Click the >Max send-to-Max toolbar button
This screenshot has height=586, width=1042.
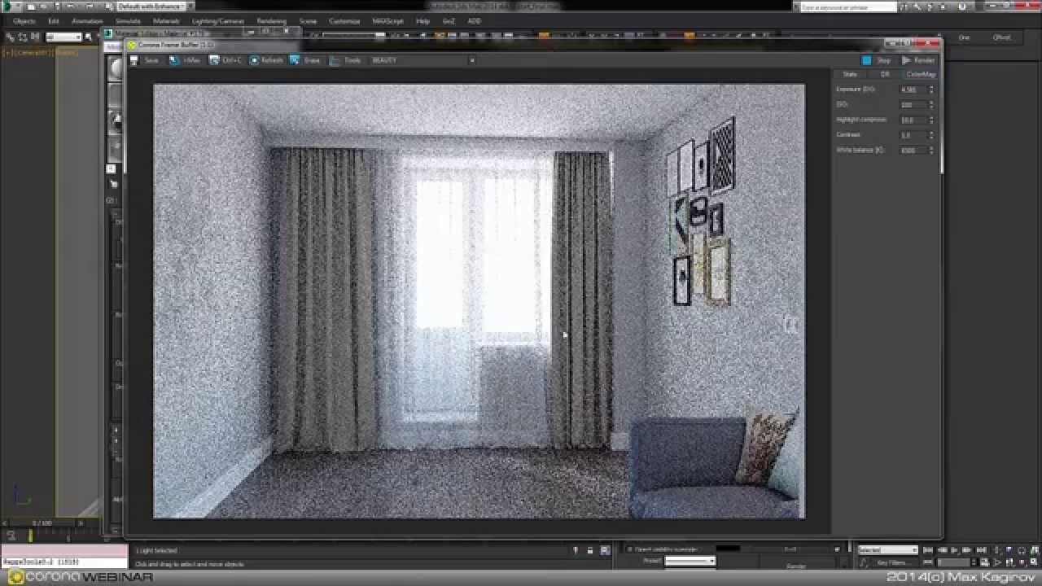(x=185, y=60)
